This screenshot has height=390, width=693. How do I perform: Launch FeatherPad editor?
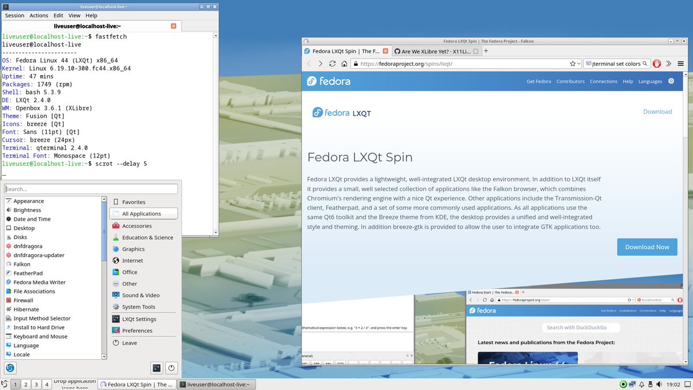pyautogui.click(x=53, y=273)
